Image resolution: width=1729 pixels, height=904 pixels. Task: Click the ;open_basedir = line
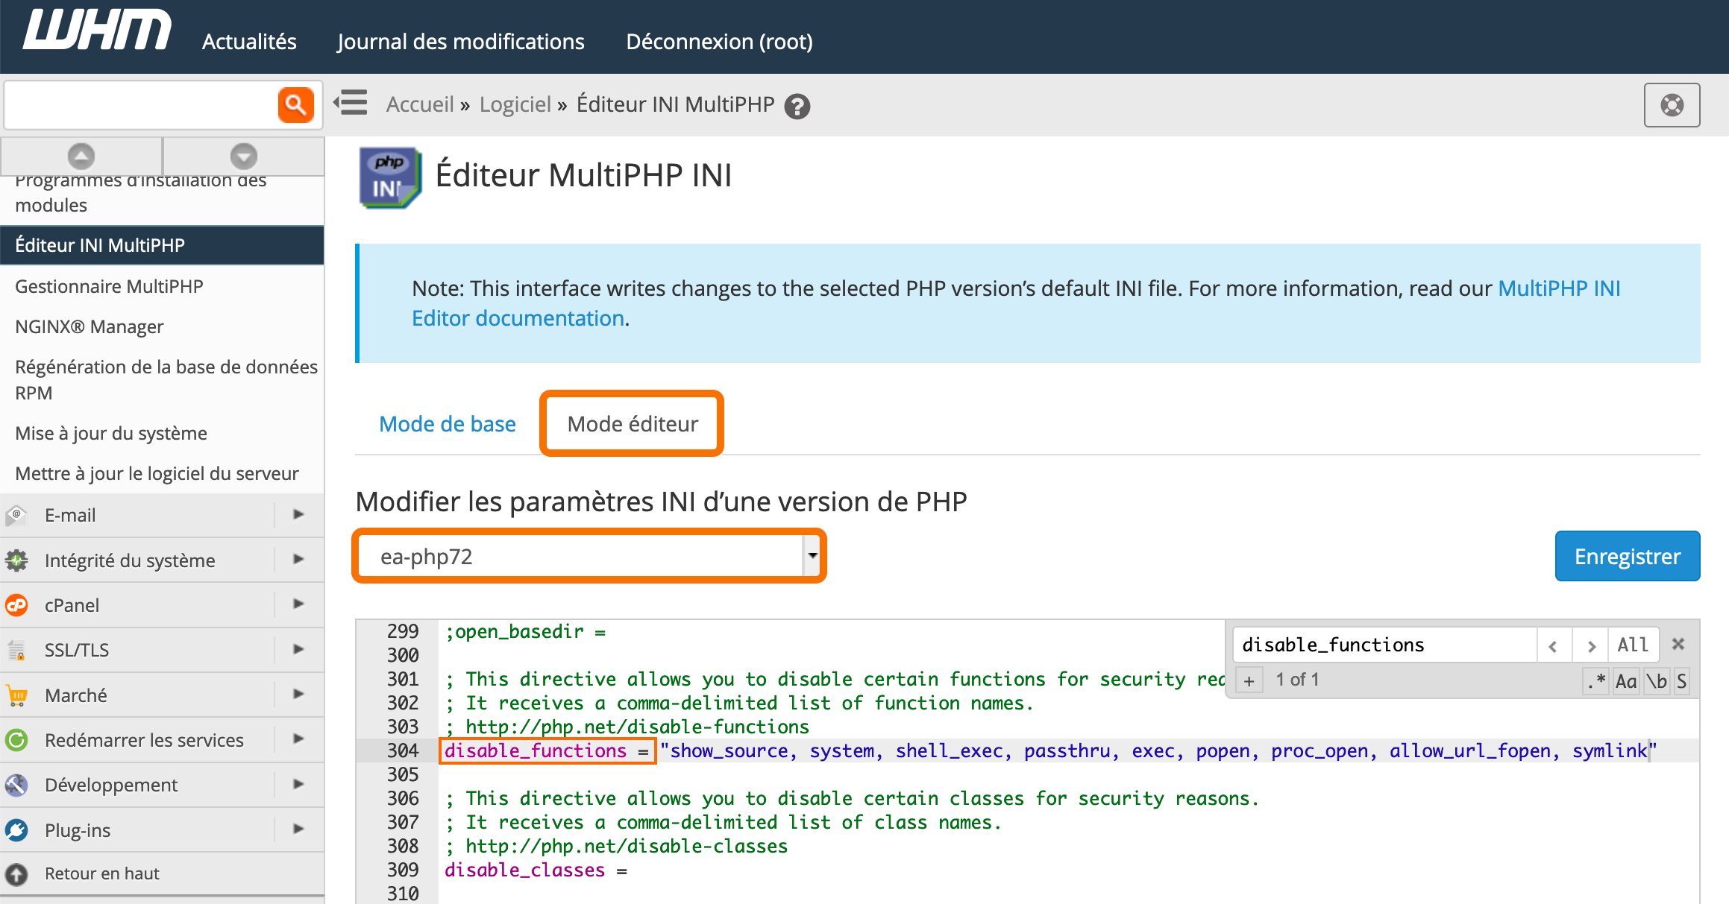tap(525, 632)
